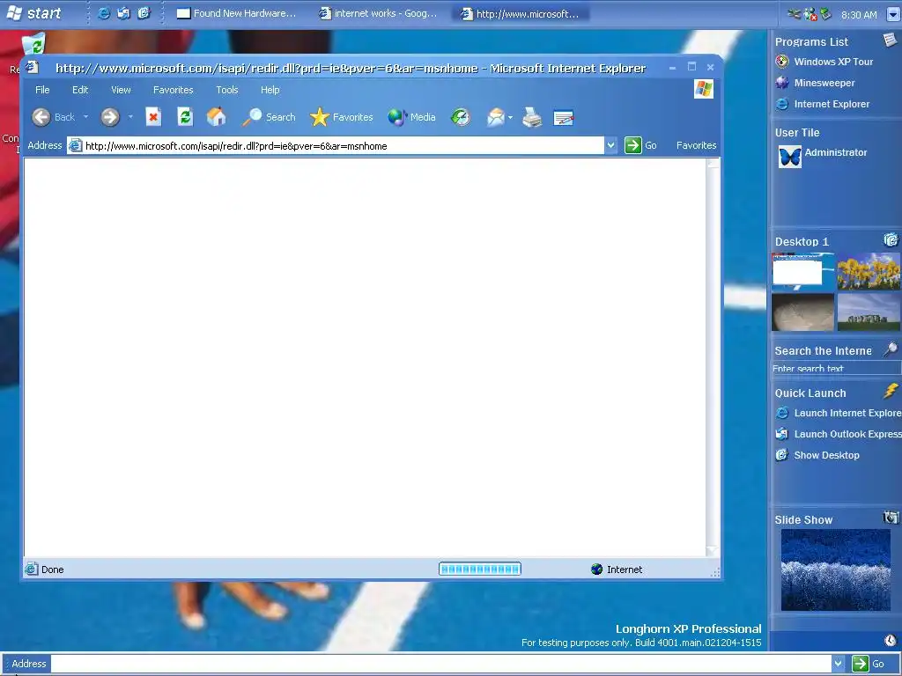
Task: Open the Media toolbar button
Action: [x=411, y=117]
